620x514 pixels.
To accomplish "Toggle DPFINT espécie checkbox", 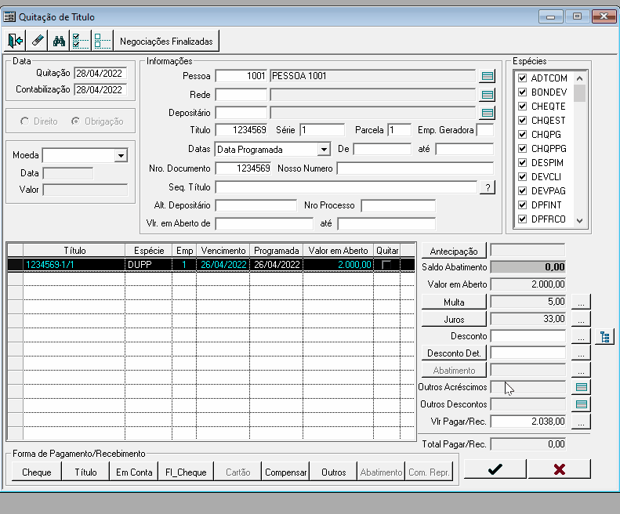I will click(x=522, y=205).
